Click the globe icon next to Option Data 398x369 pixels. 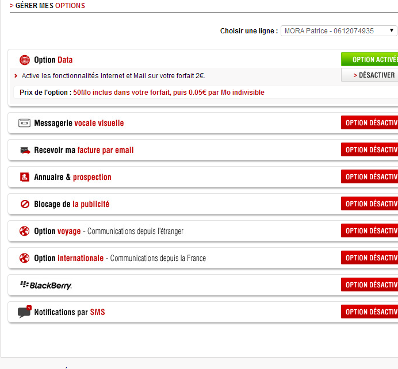[x=25, y=60]
